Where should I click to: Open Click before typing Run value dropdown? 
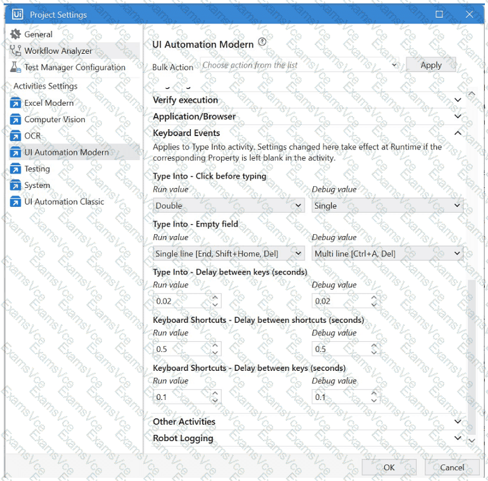228,206
